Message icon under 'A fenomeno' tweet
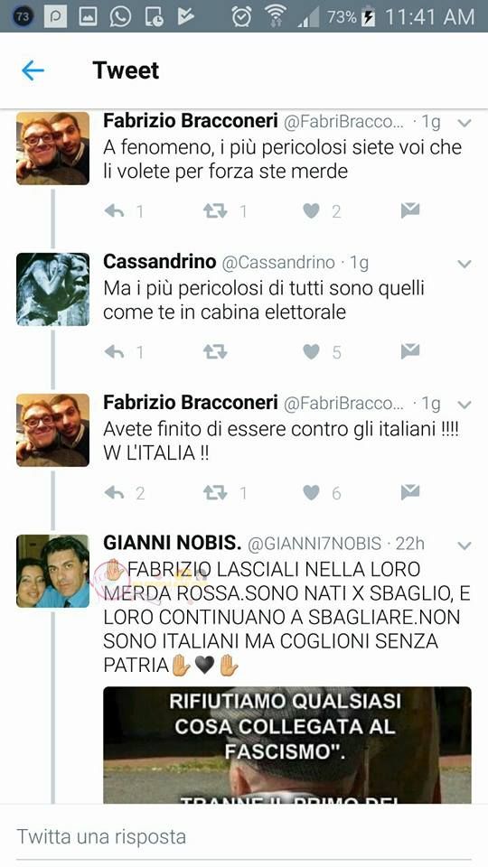This screenshot has height=867, width=488. click(x=410, y=210)
